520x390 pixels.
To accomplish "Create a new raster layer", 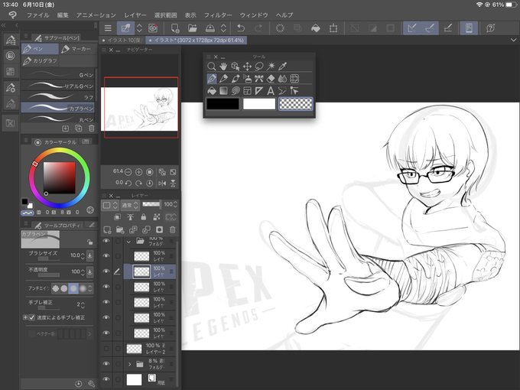I will tap(107, 230).
